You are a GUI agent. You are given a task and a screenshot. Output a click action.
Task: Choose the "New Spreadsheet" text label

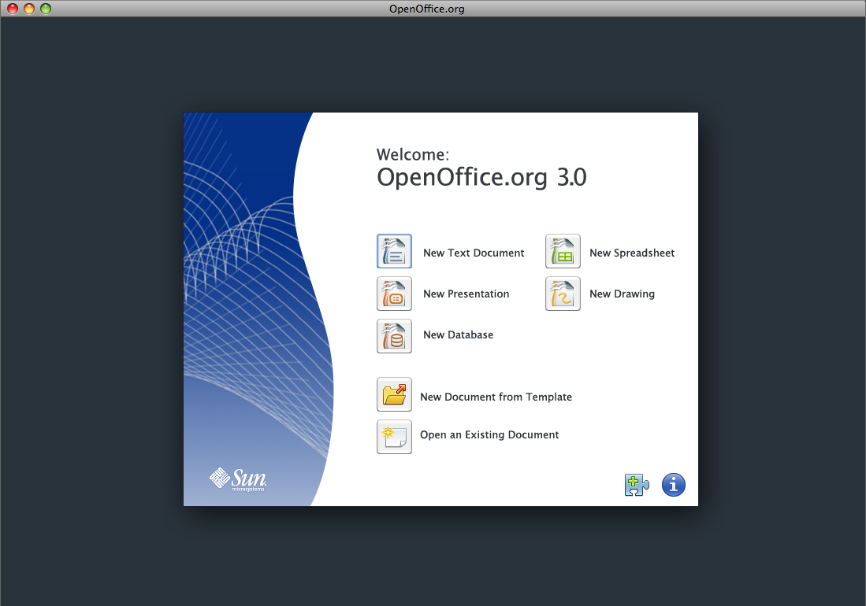[x=632, y=253]
